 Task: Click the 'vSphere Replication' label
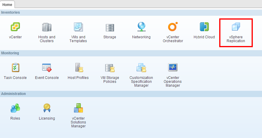[236, 39]
